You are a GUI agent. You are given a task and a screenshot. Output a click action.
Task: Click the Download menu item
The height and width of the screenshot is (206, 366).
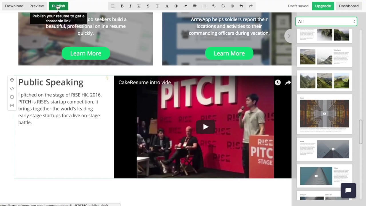tap(14, 6)
